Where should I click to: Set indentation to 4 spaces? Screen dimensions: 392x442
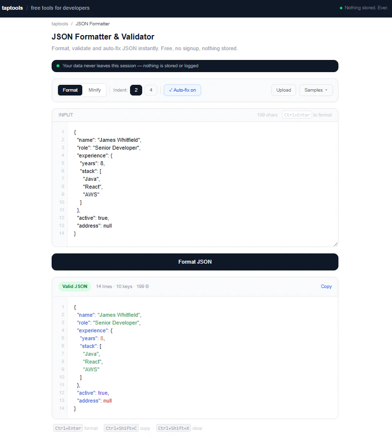point(151,90)
